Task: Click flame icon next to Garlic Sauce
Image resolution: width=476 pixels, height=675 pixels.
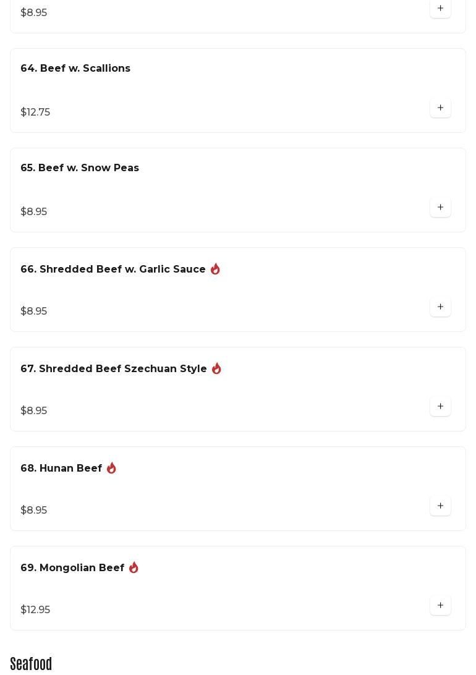Action: (215, 270)
